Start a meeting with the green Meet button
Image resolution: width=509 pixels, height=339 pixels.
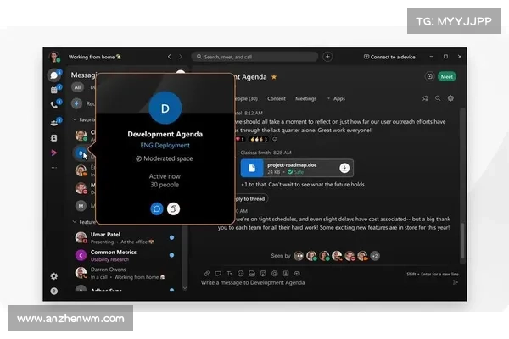pyautogui.click(x=447, y=76)
